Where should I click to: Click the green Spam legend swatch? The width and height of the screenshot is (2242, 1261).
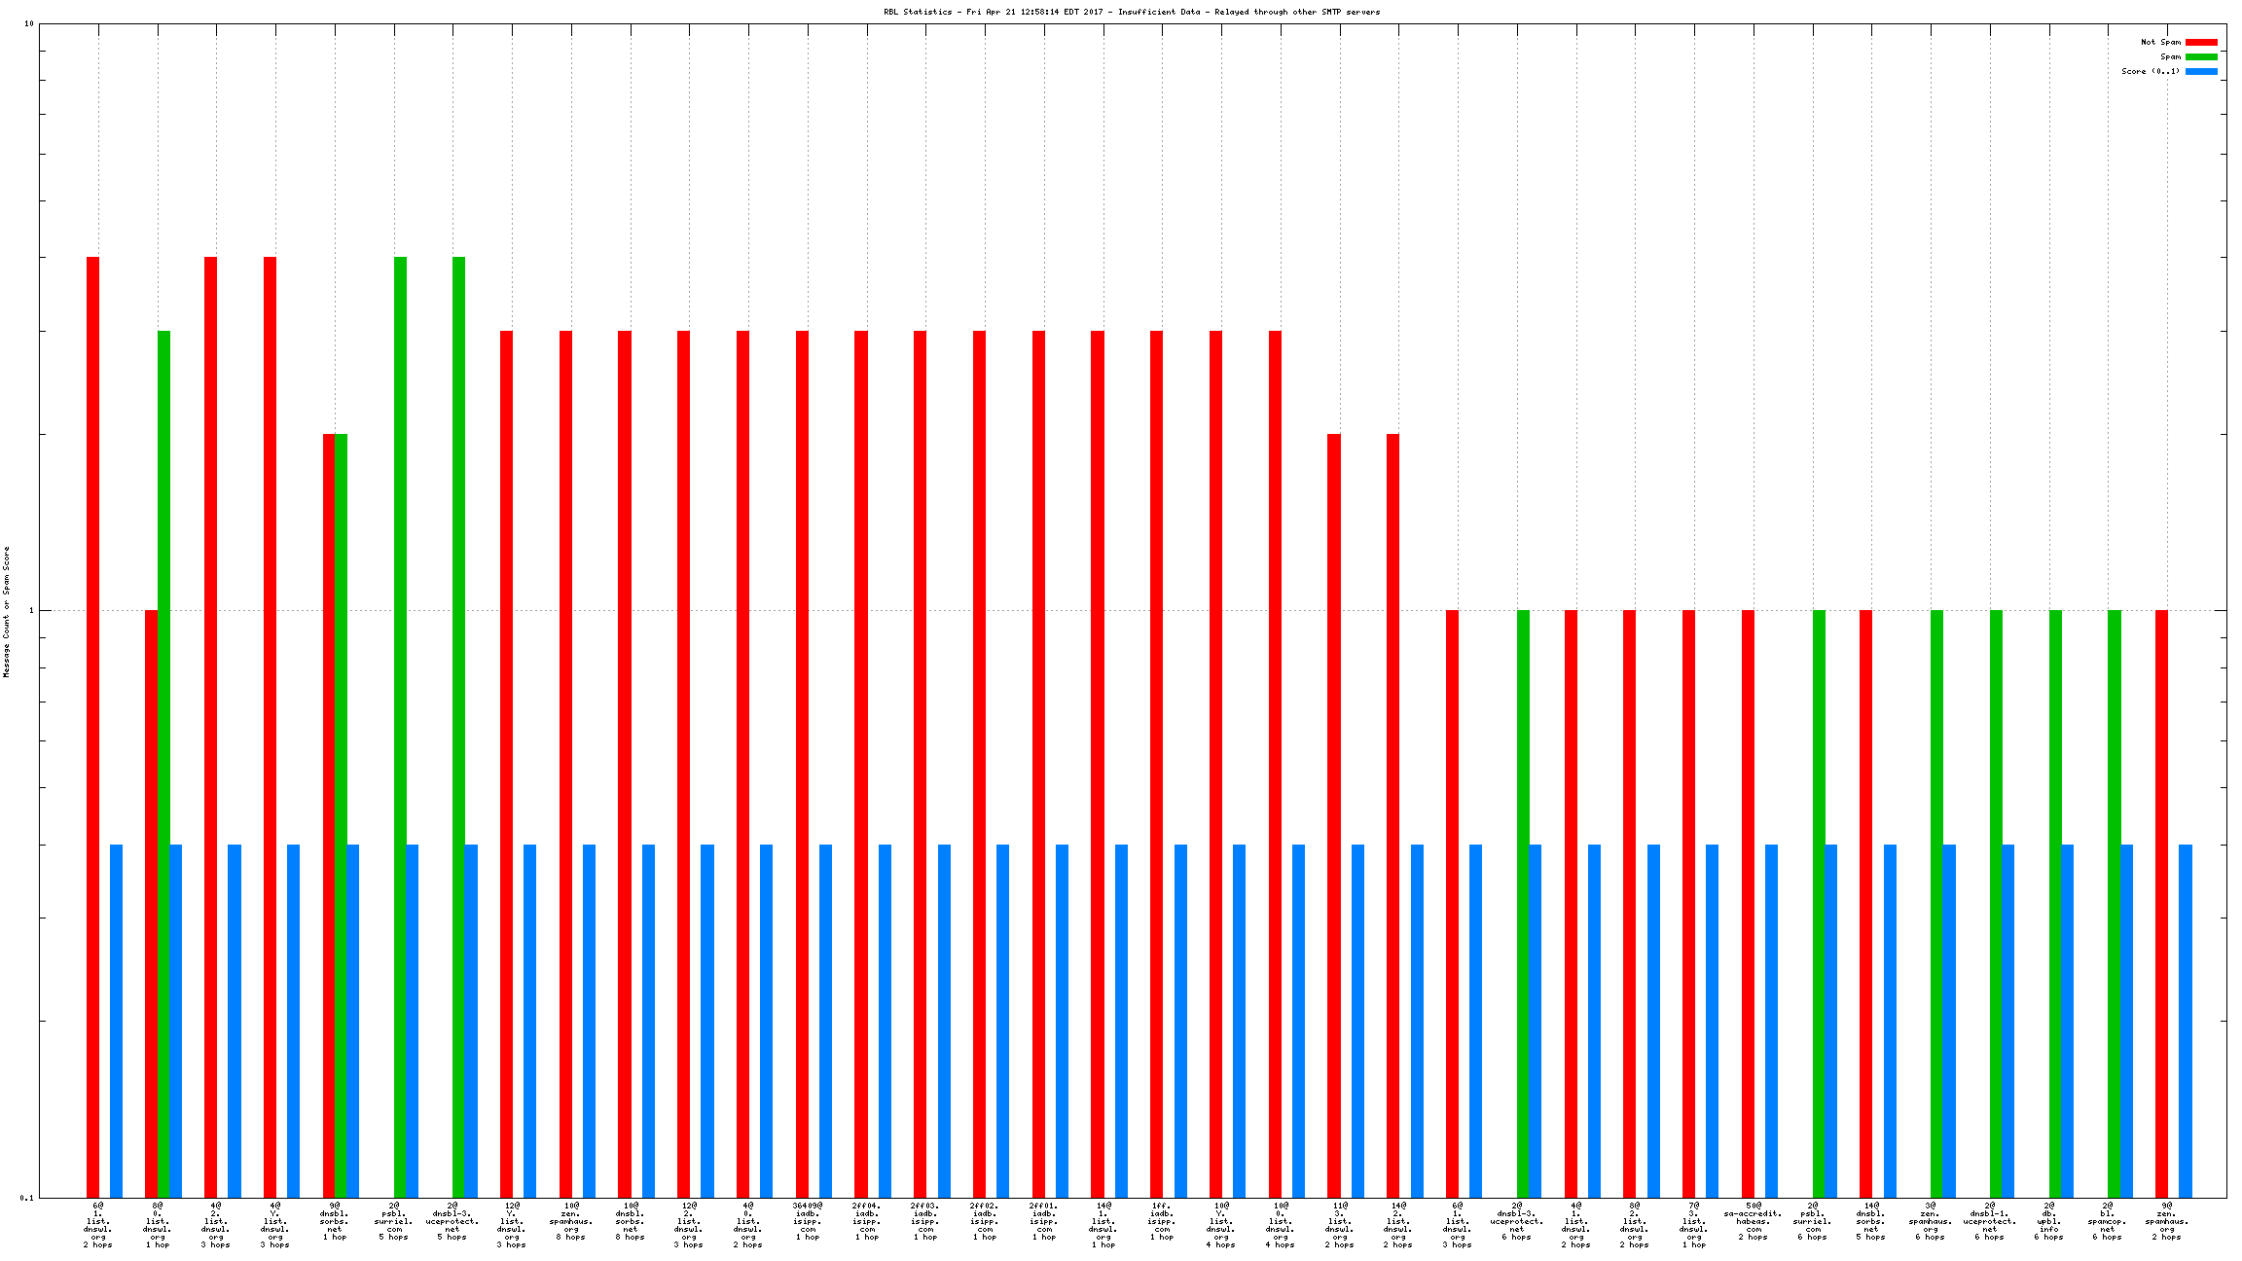click(2201, 56)
